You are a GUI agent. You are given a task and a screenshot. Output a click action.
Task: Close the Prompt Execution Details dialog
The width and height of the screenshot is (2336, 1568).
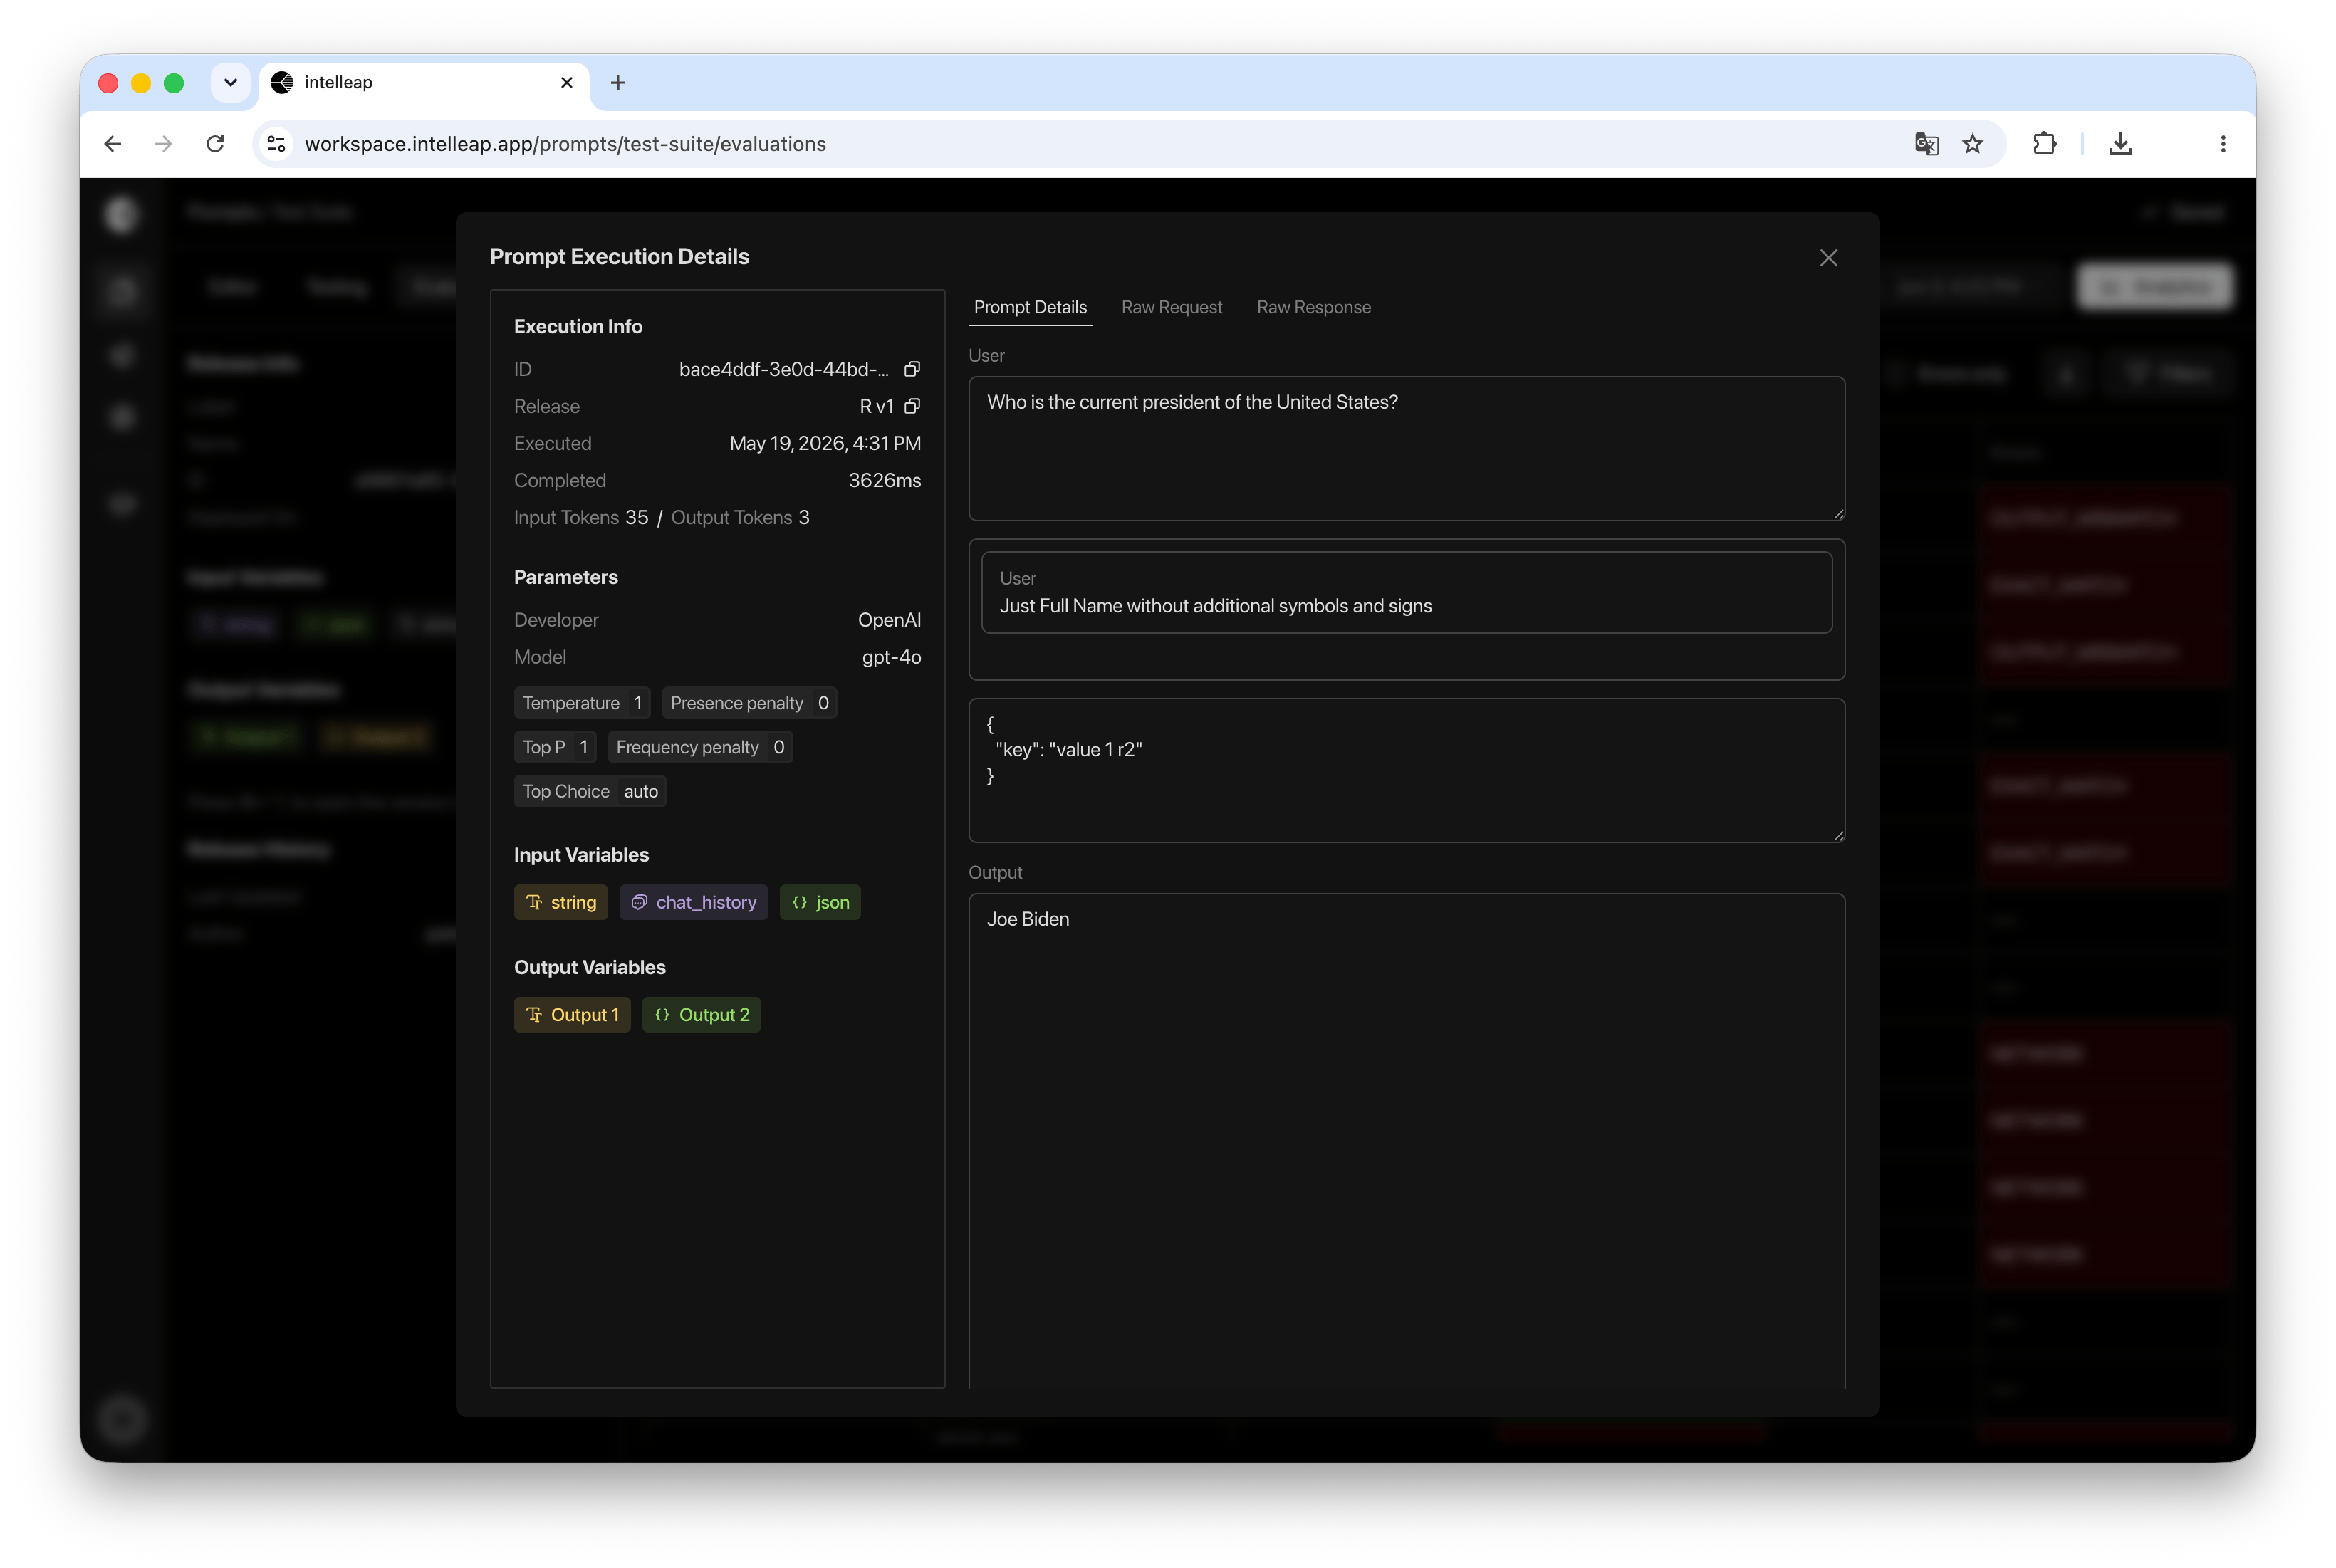1829,258
